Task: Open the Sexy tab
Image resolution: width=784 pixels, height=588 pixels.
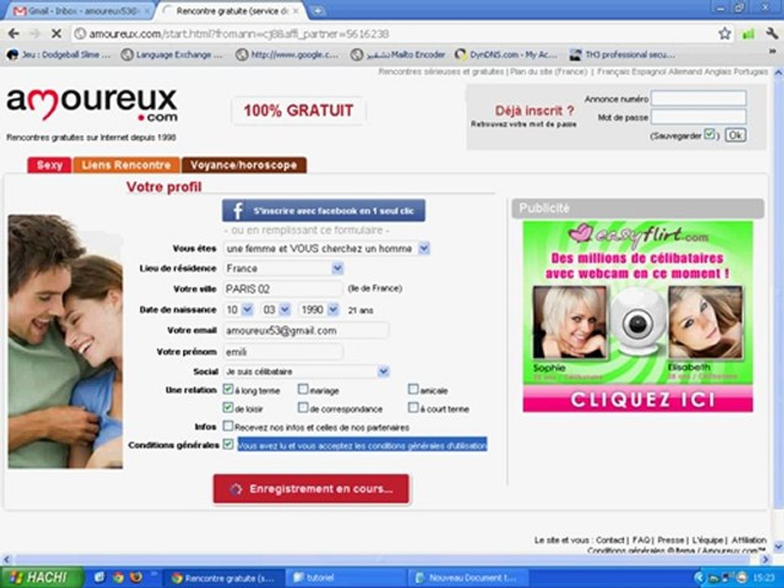Action: point(50,165)
